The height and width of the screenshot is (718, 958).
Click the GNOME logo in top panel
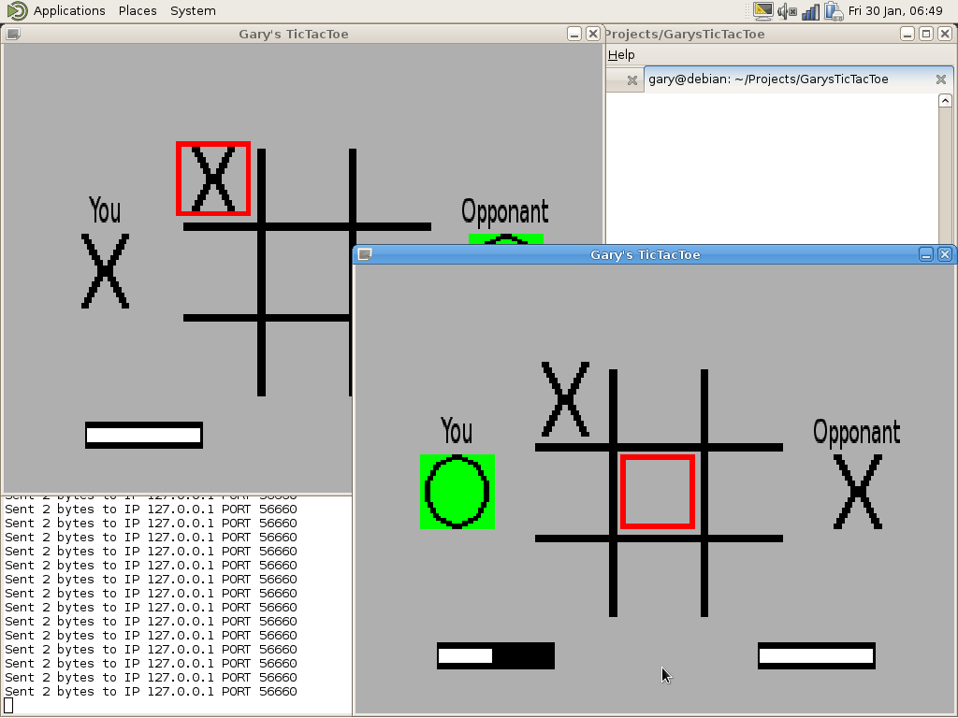pyautogui.click(x=17, y=10)
